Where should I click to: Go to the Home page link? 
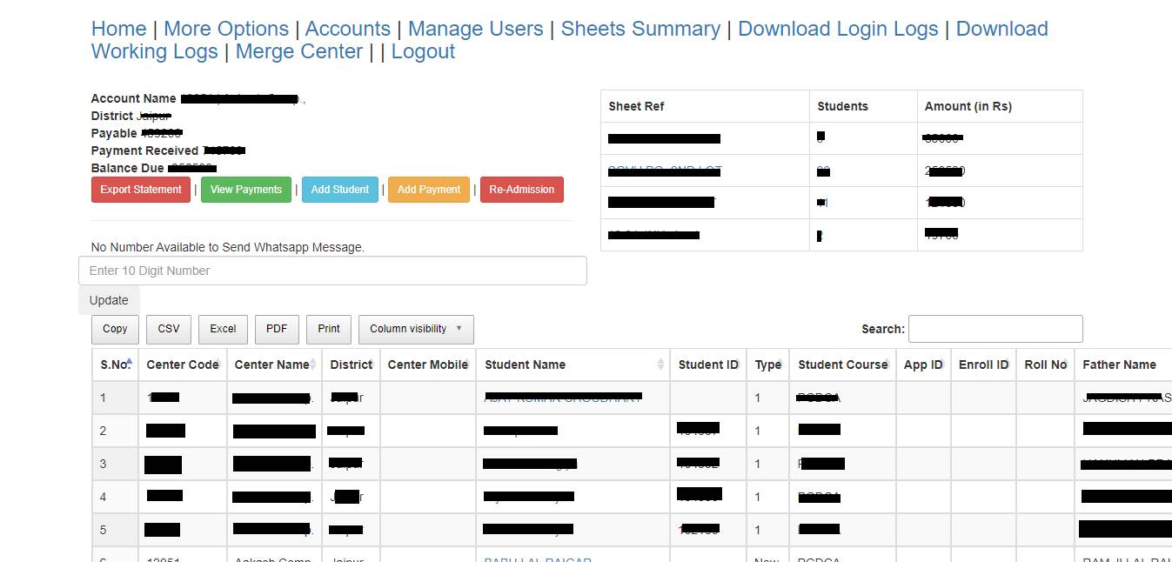point(118,29)
